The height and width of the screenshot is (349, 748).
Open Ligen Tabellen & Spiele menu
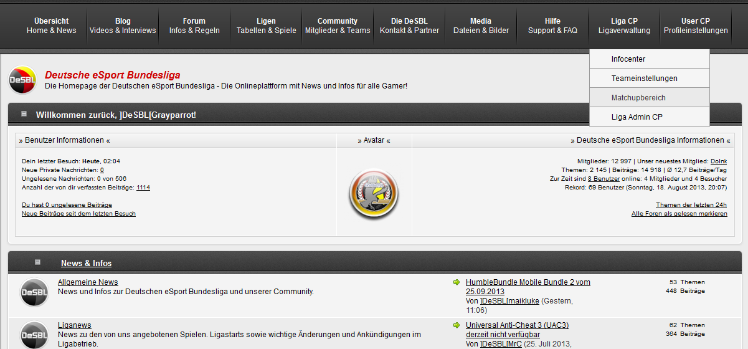266,26
